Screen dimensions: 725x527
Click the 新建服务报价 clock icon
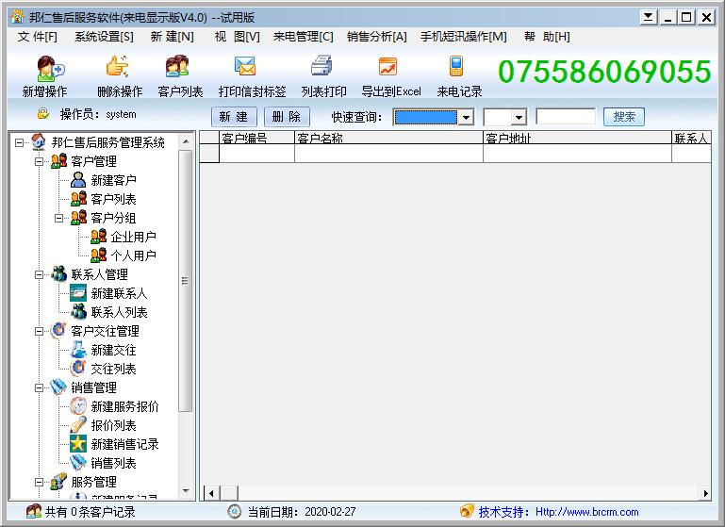pyautogui.click(x=78, y=406)
